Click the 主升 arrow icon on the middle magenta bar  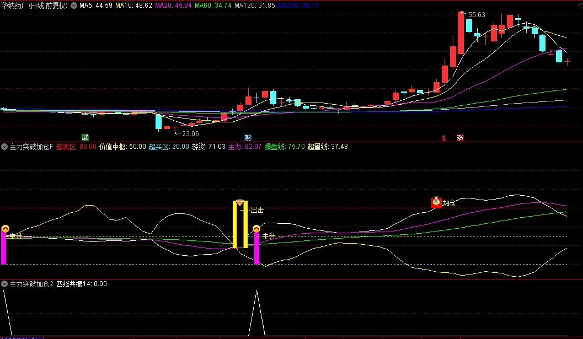pyautogui.click(x=256, y=229)
